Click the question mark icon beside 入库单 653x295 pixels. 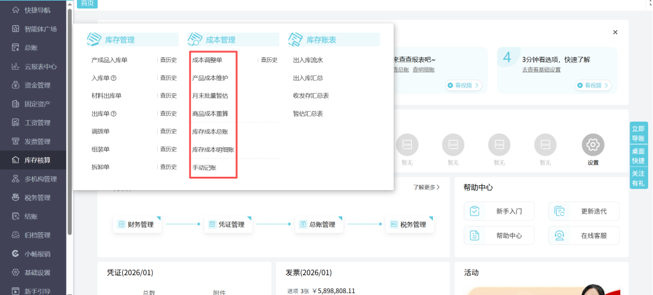(x=114, y=78)
